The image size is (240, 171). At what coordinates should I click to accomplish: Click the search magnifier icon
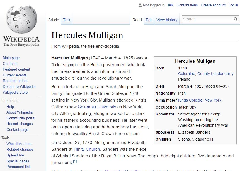[236, 19]
